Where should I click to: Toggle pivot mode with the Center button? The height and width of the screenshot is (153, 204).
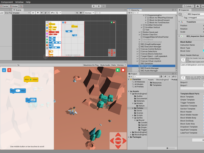[4, 6]
